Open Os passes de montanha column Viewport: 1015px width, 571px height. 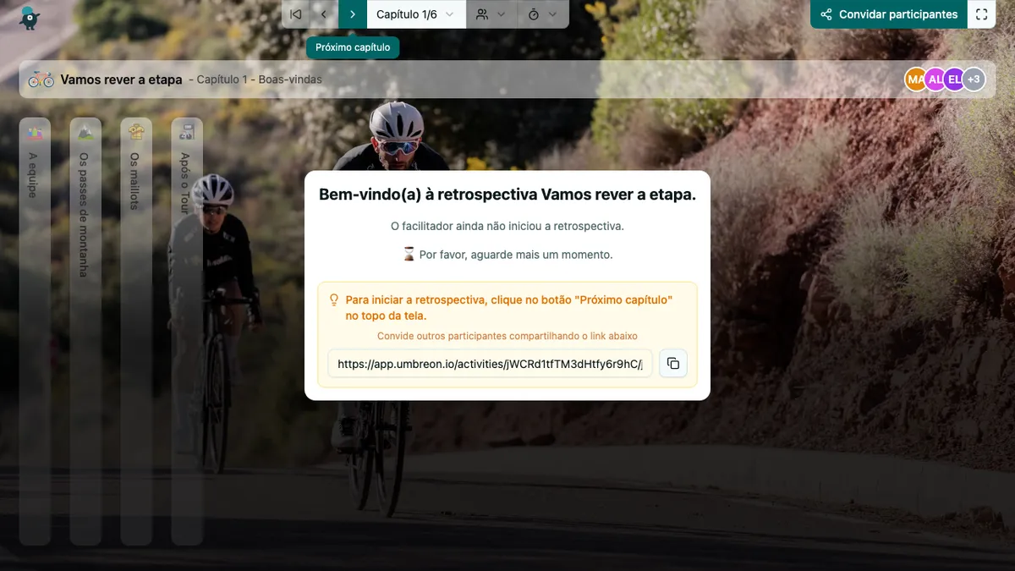(85, 331)
